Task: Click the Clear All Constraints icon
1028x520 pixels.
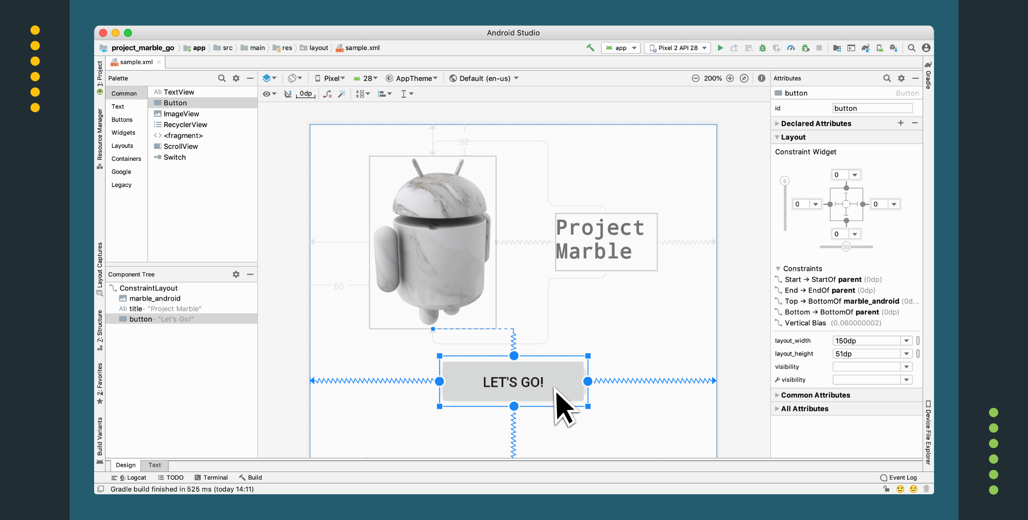Action: tap(327, 94)
